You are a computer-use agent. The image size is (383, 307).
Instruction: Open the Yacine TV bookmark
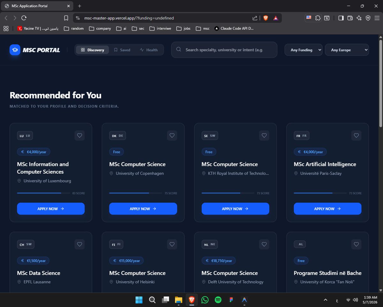coord(38,28)
